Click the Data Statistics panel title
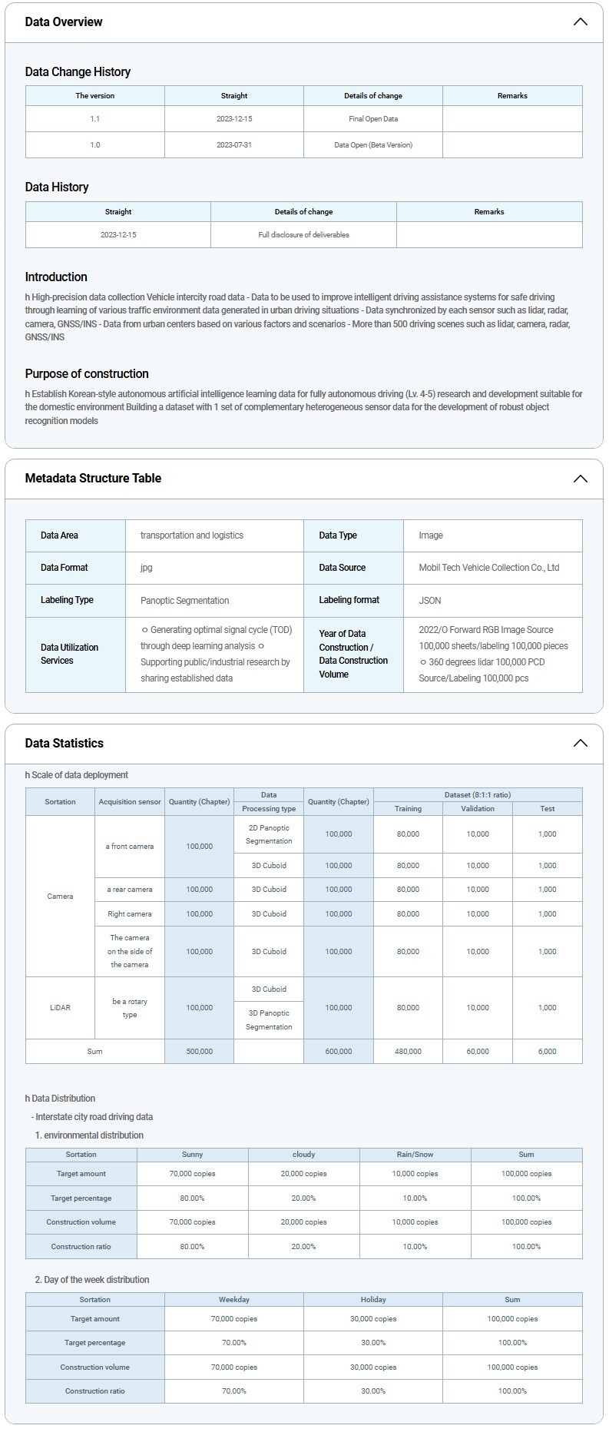The image size is (609, 1432). coord(64,743)
